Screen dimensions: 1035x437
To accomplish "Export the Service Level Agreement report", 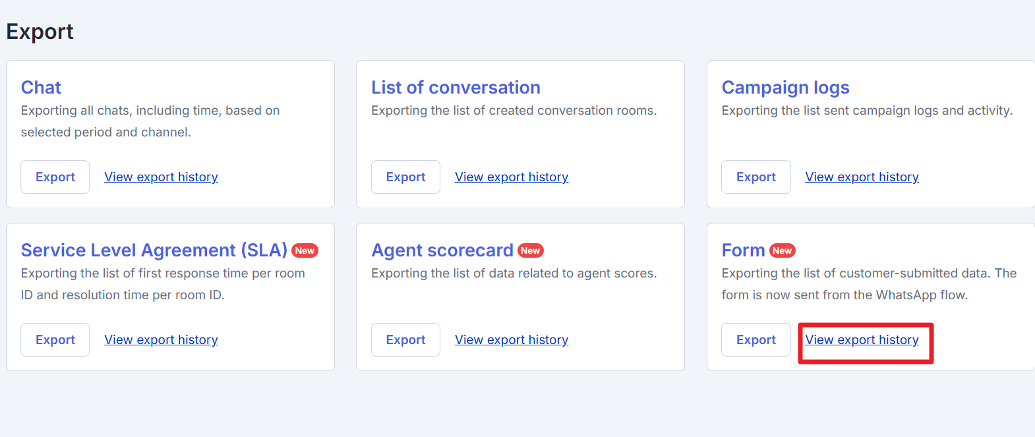I will [x=55, y=339].
